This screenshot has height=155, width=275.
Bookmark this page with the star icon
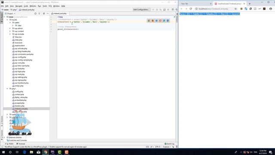pyautogui.click(x=235, y=9)
